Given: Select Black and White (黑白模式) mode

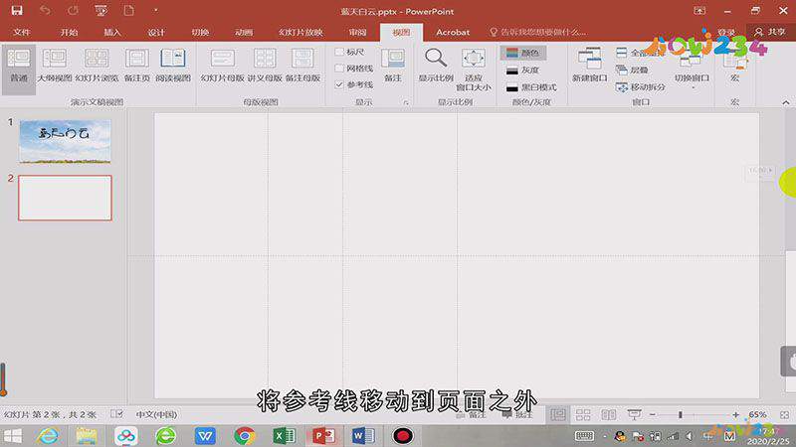Looking at the screenshot, I should click(531, 87).
